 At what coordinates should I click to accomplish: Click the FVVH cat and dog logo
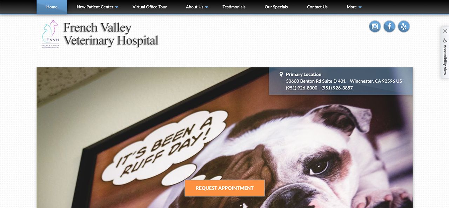pyautogui.click(x=51, y=34)
